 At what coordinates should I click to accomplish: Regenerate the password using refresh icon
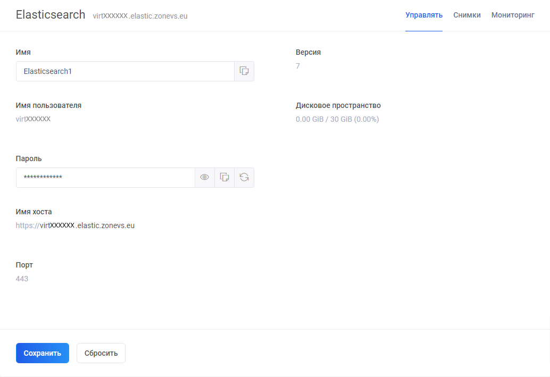pos(244,178)
